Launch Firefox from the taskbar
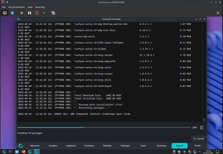Viewport: 223px width, 154px height. click(24, 152)
